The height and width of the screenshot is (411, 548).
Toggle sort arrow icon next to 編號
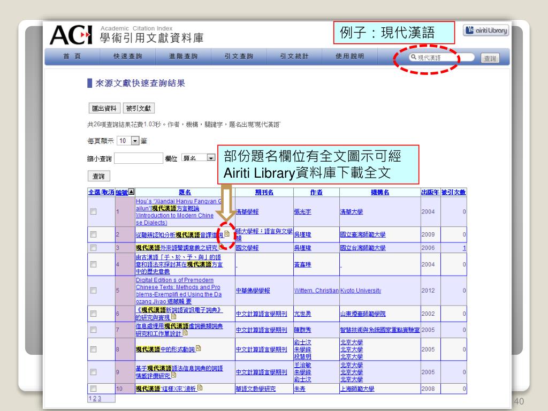point(132,192)
